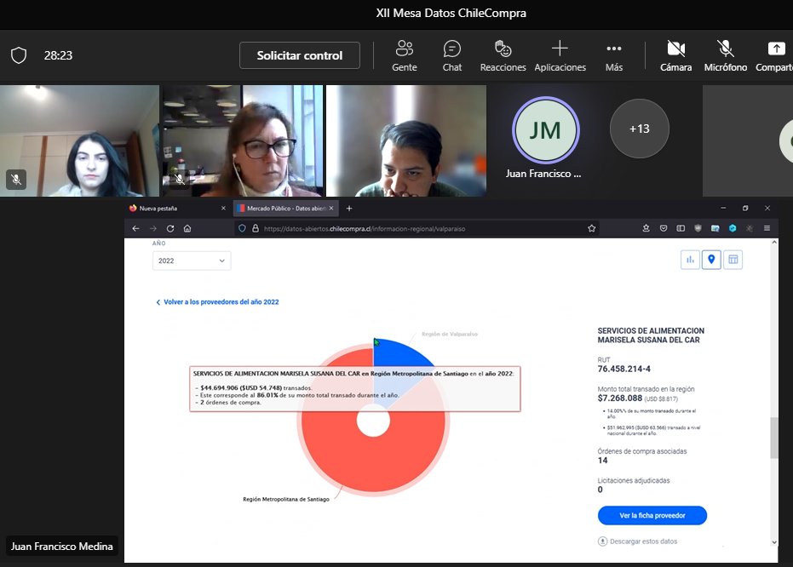Image resolution: width=793 pixels, height=567 pixels.
Task: Click the shield security icon beside timer
Action: [x=19, y=55]
